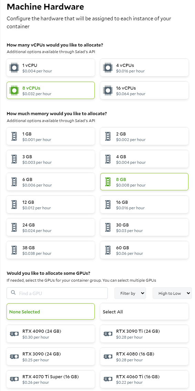Focus the Find a GPU search field
This screenshot has width=195, height=391.
[57, 293]
